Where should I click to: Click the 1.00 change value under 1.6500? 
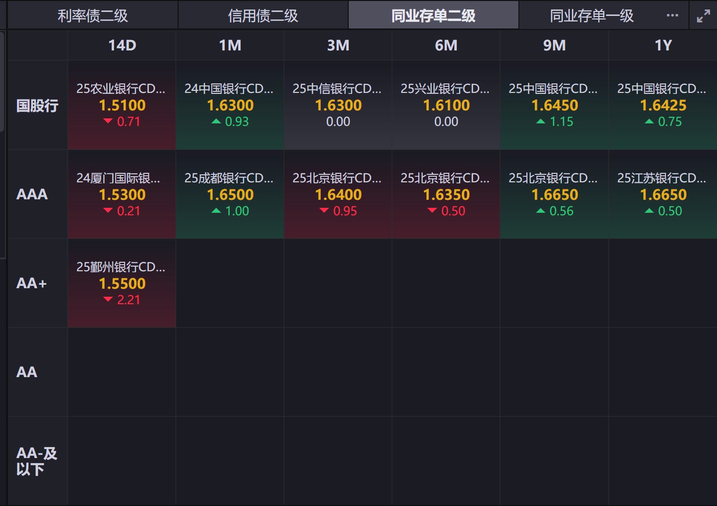(x=237, y=211)
